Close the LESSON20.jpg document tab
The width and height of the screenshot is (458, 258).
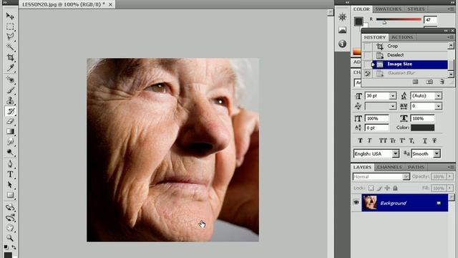click(110, 5)
